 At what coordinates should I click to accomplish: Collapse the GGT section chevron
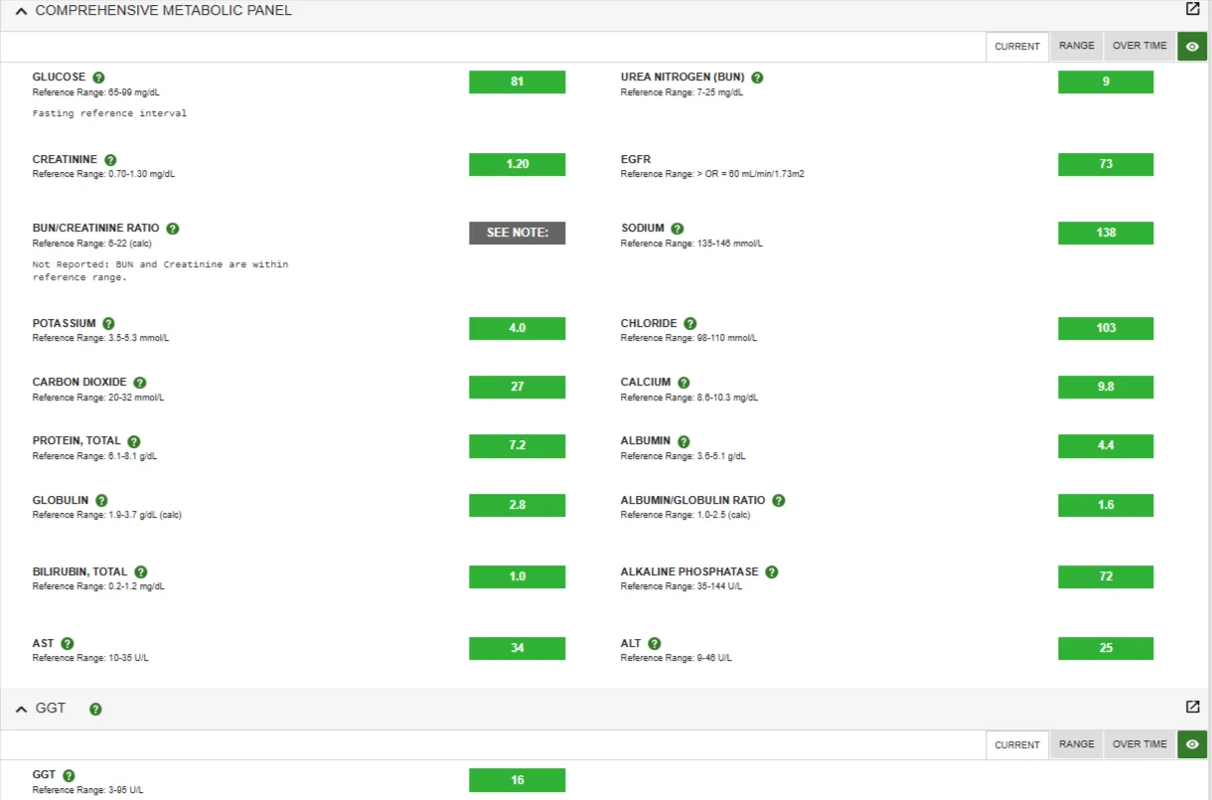point(21,709)
